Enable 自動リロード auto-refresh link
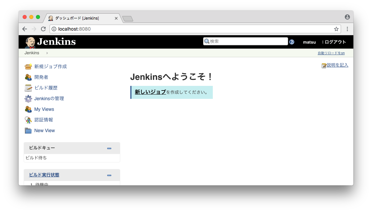 pos(331,53)
